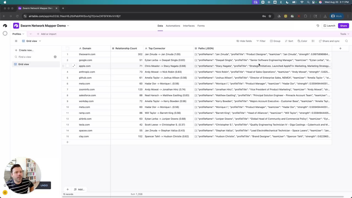Open a new browser tab
The width and height of the screenshot is (352, 198).
tap(63, 8)
